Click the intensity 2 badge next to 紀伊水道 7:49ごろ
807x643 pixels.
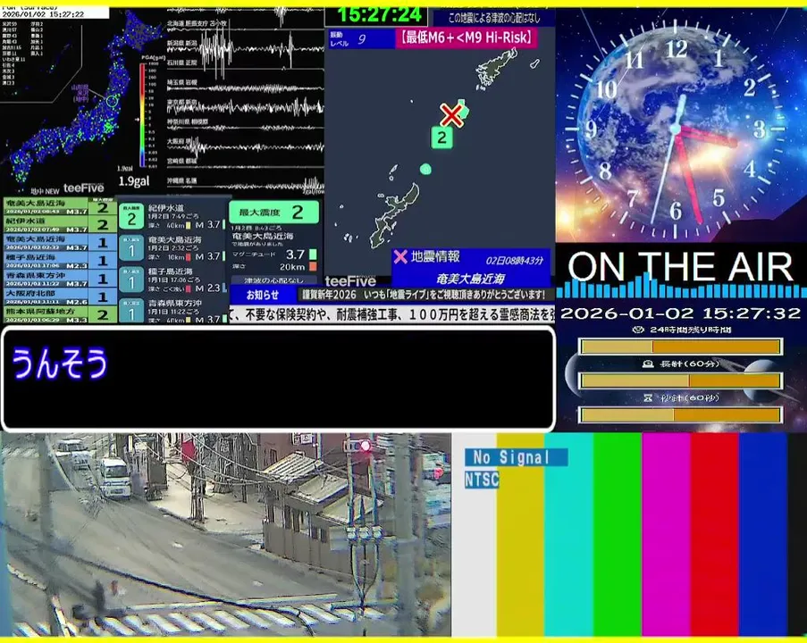coord(131,216)
